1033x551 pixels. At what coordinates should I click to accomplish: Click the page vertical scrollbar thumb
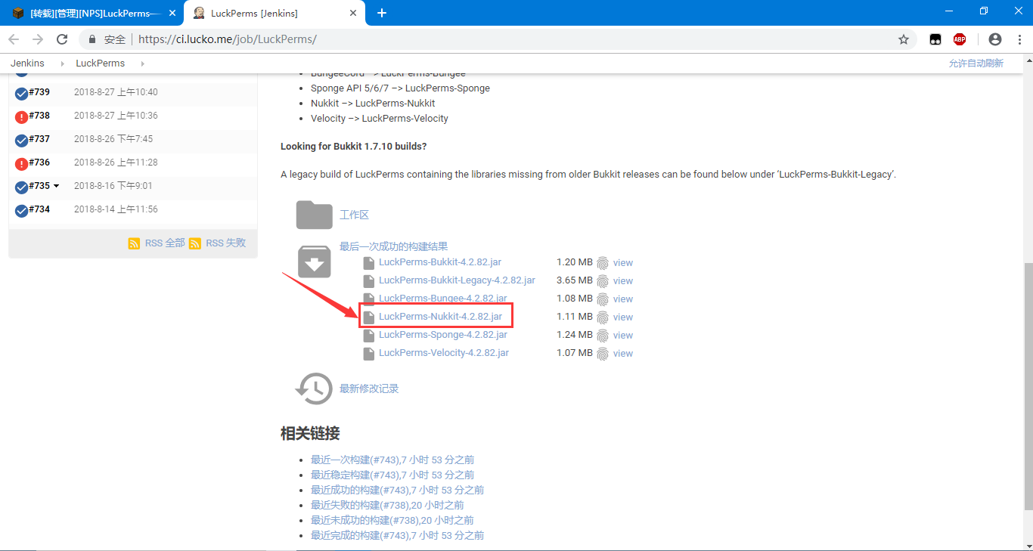(x=1028, y=385)
